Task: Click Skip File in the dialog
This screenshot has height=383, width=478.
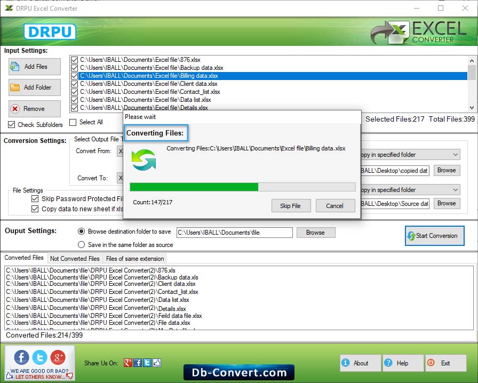Action: click(291, 206)
